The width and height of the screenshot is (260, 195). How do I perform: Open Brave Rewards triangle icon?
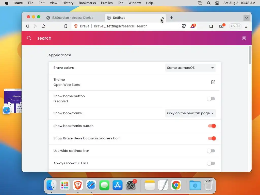[193, 26]
